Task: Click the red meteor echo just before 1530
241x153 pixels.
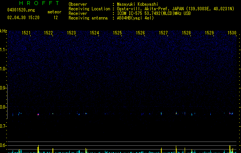Action: (230, 113)
